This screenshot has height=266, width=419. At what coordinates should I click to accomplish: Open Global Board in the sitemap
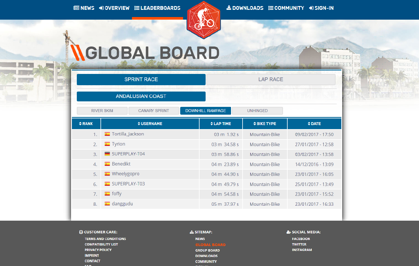(x=211, y=245)
